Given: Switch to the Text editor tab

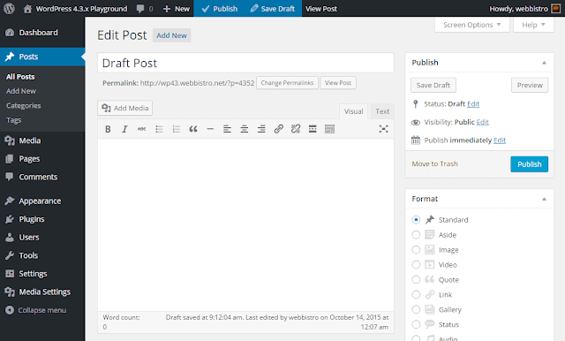Looking at the screenshot, I should click(x=382, y=111).
